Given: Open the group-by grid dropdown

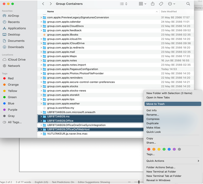Looking at the screenshot, I should (x=142, y=4).
